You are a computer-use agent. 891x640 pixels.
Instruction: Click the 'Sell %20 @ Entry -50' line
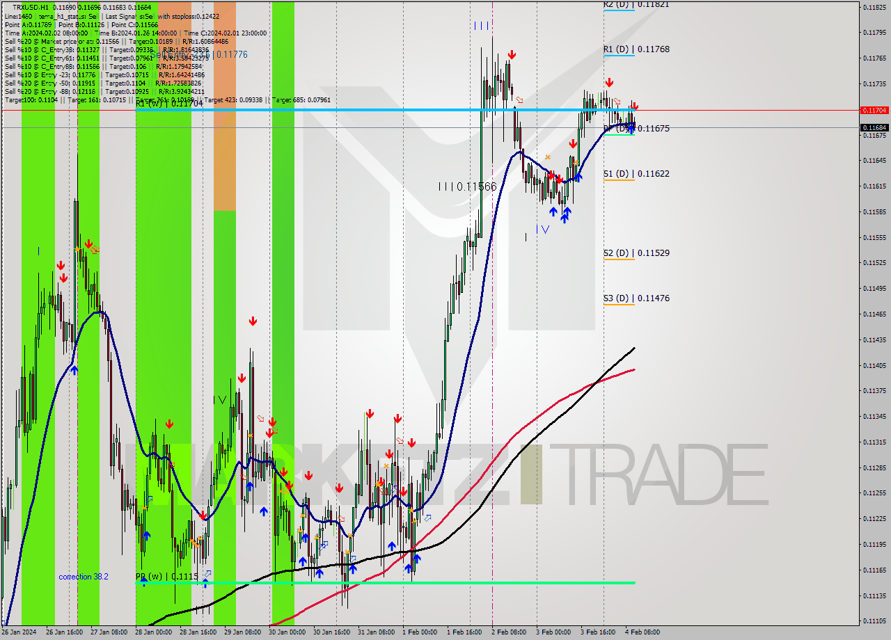[x=104, y=83]
